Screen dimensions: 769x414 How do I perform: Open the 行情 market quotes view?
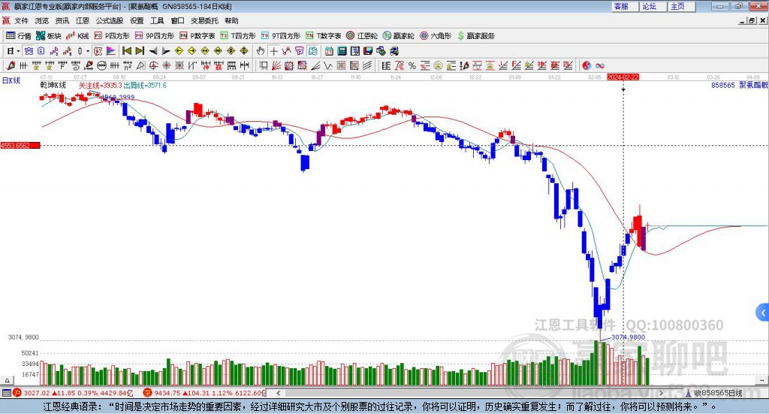point(19,36)
